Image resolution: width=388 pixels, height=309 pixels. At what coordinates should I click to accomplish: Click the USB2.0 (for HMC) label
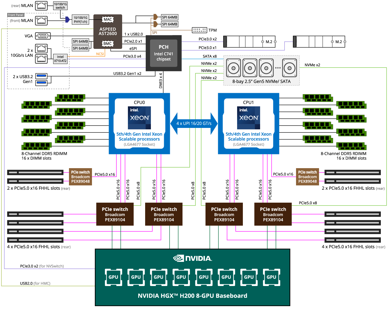point(35,283)
